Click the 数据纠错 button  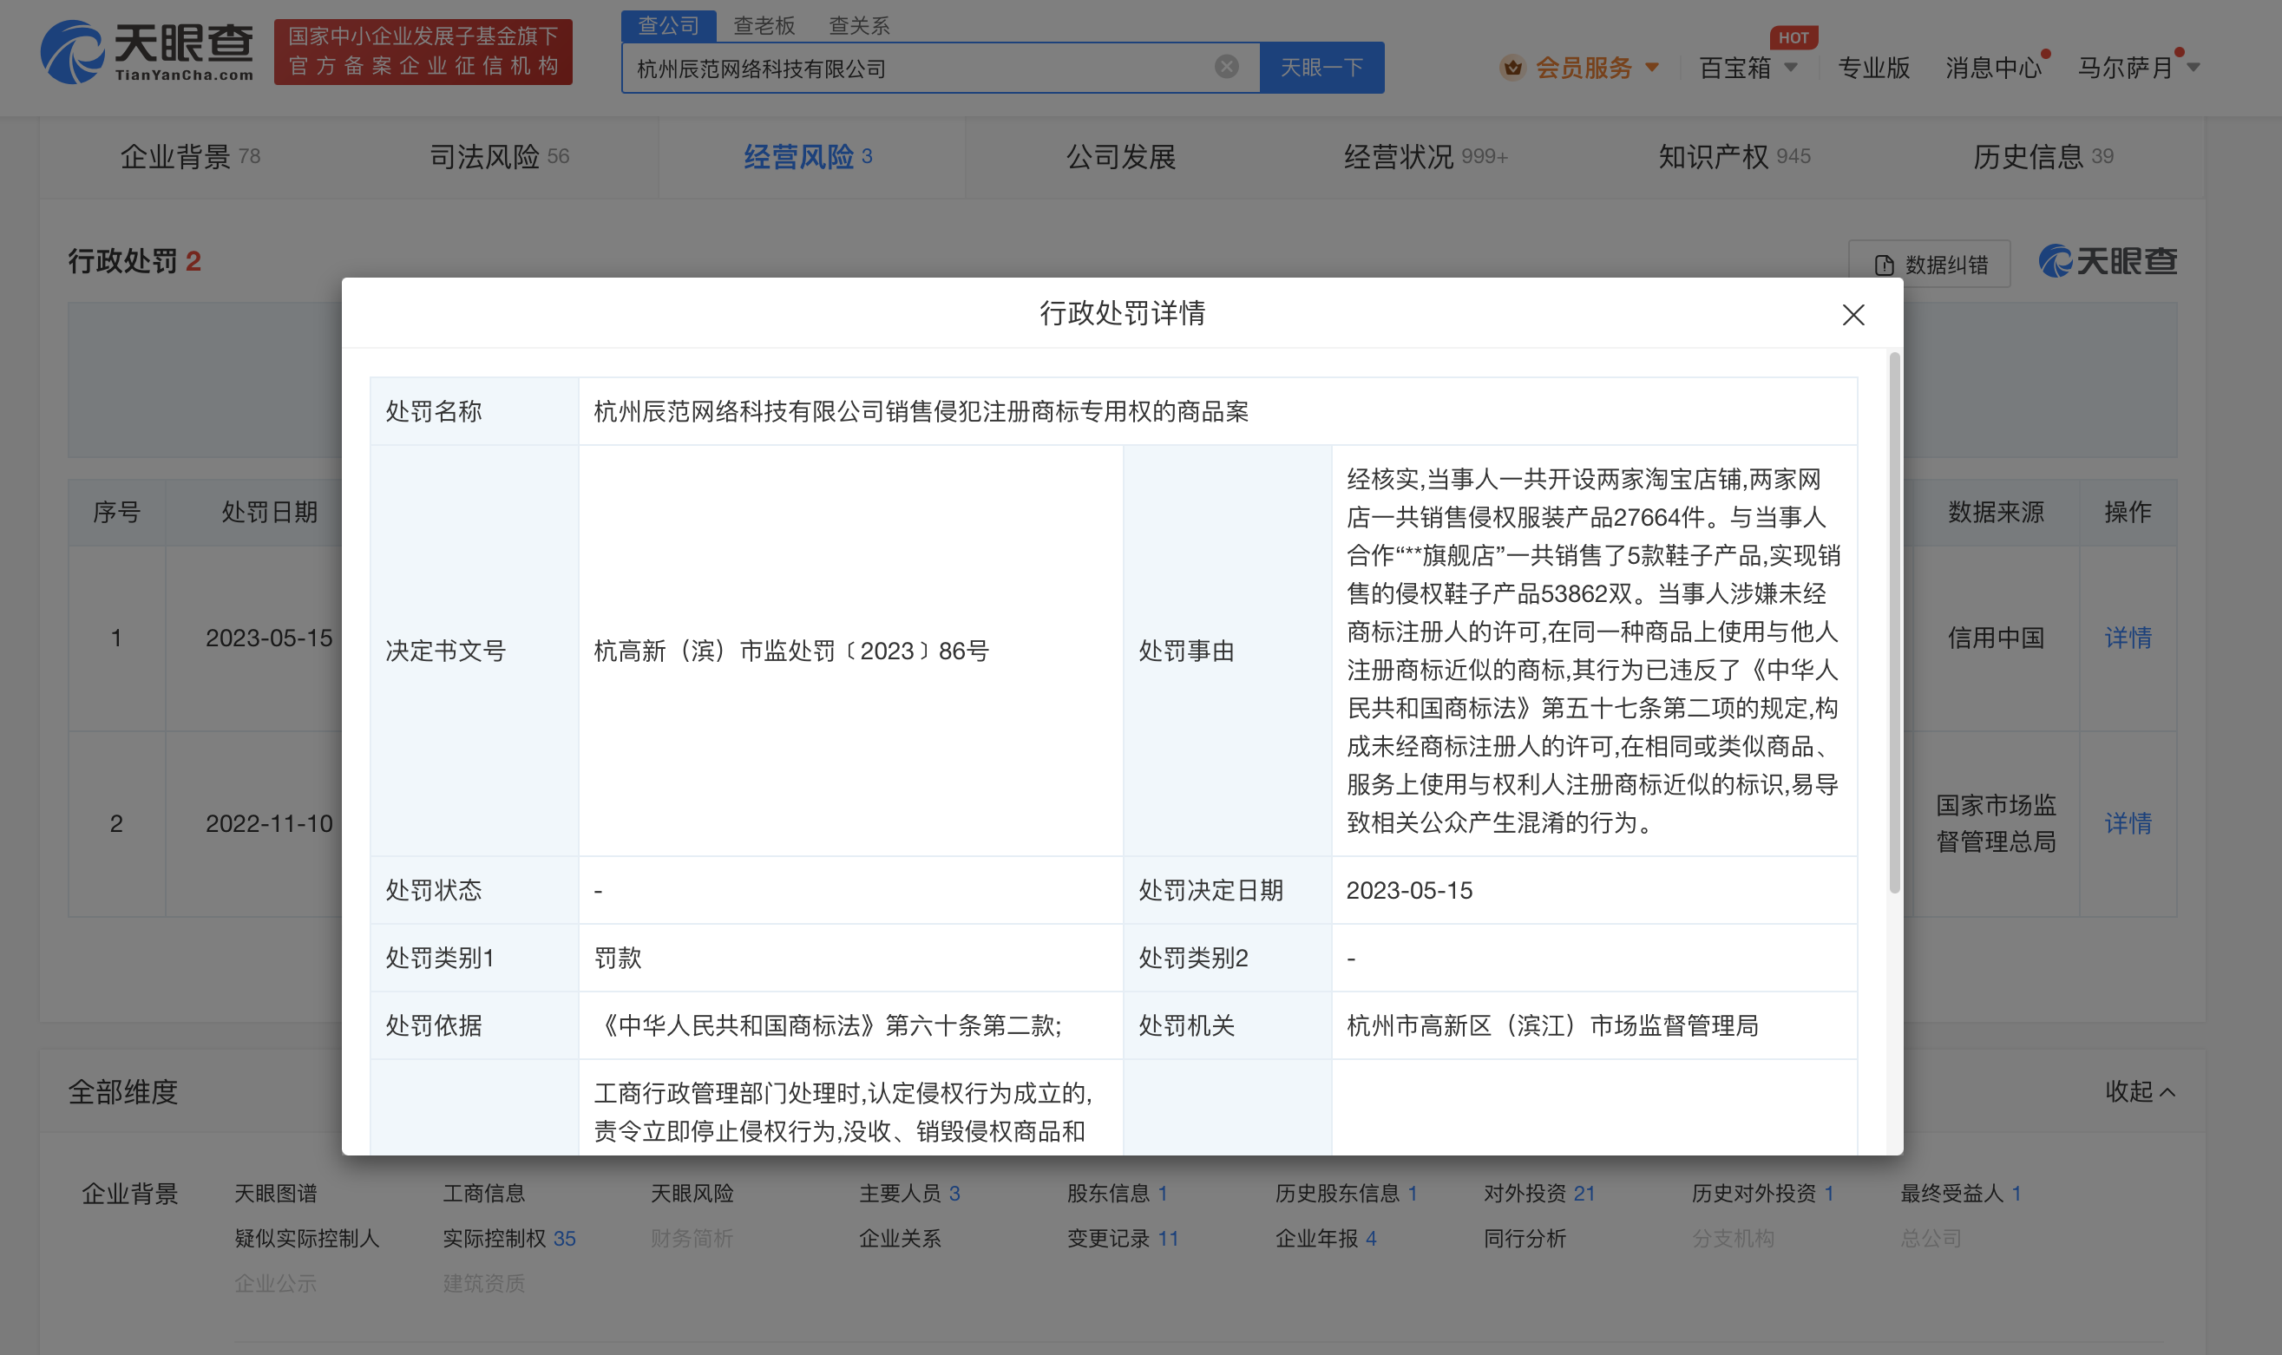(x=1929, y=265)
